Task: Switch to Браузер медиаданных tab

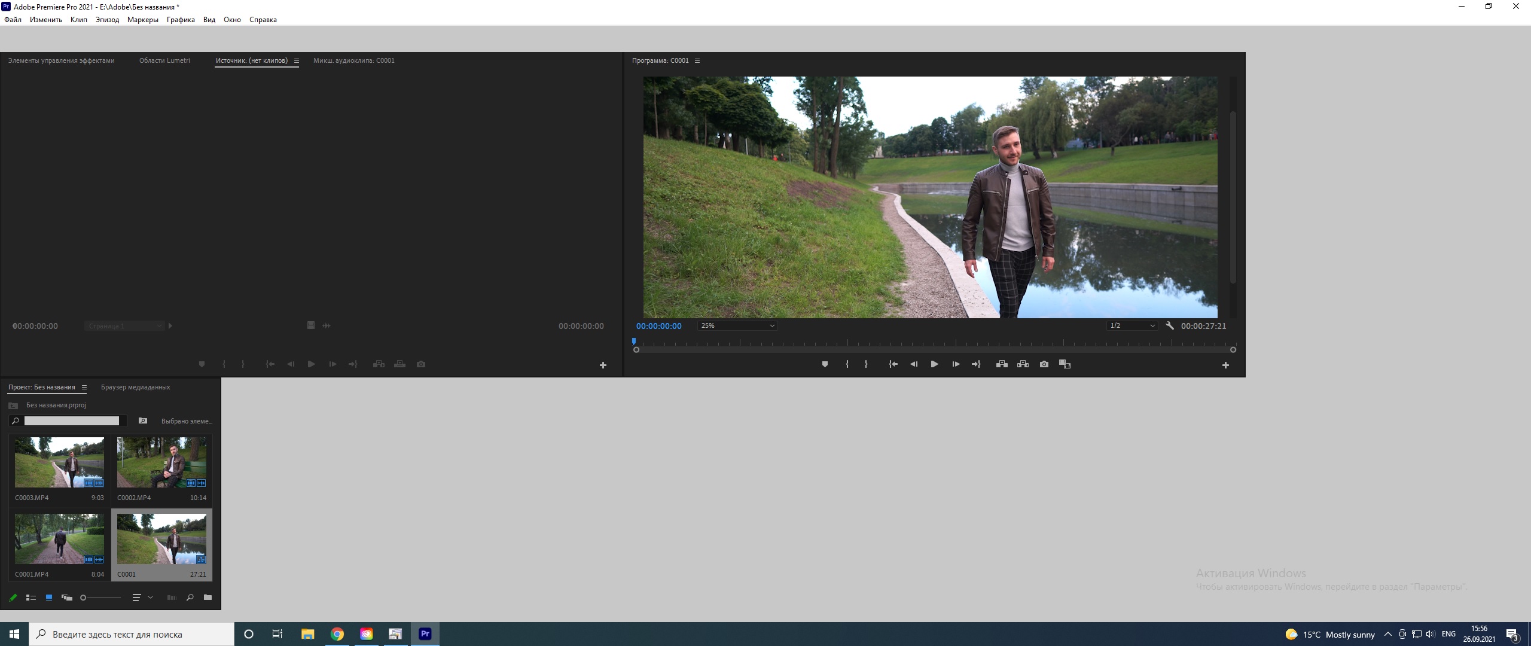Action: [x=135, y=388]
